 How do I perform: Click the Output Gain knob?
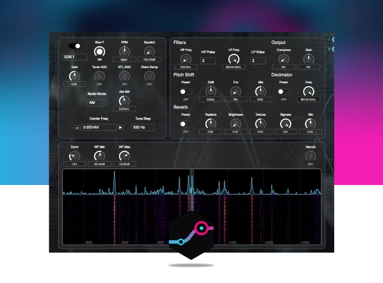click(308, 59)
